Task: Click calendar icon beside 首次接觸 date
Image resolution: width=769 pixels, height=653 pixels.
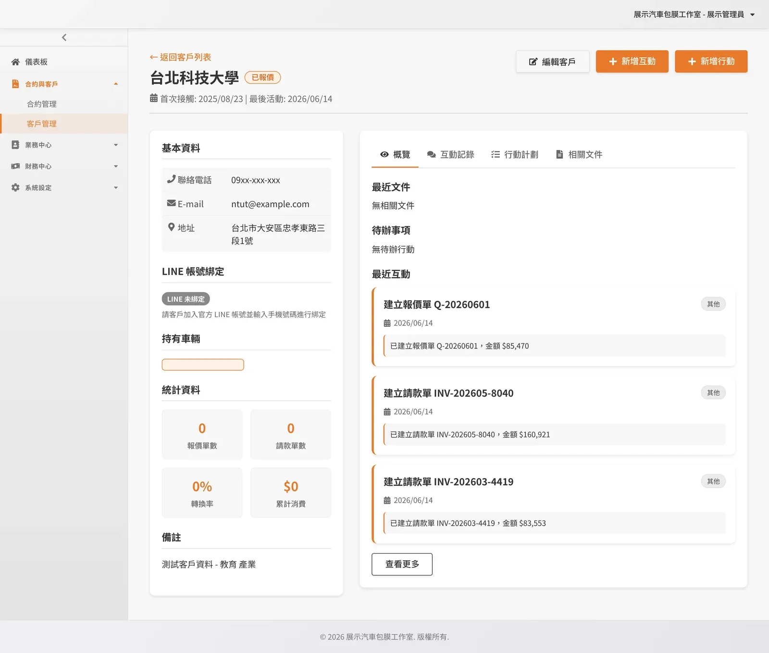Action: [154, 98]
